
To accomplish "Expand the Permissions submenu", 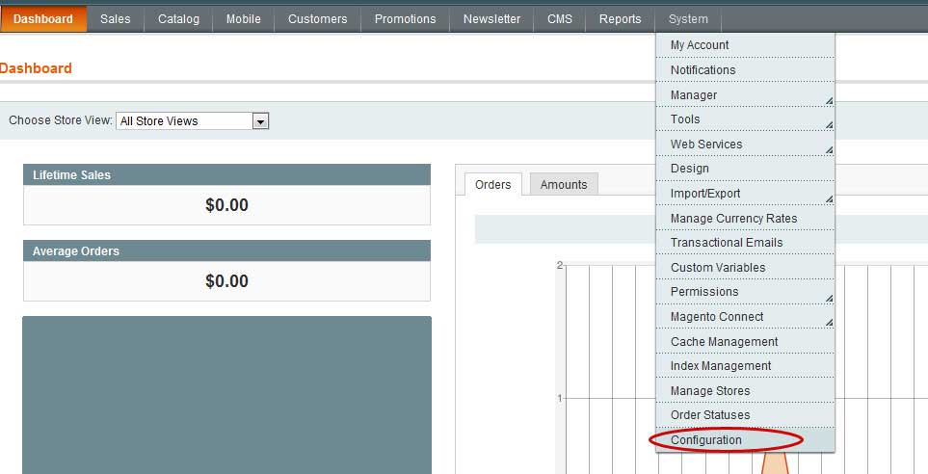I will tap(745, 292).
